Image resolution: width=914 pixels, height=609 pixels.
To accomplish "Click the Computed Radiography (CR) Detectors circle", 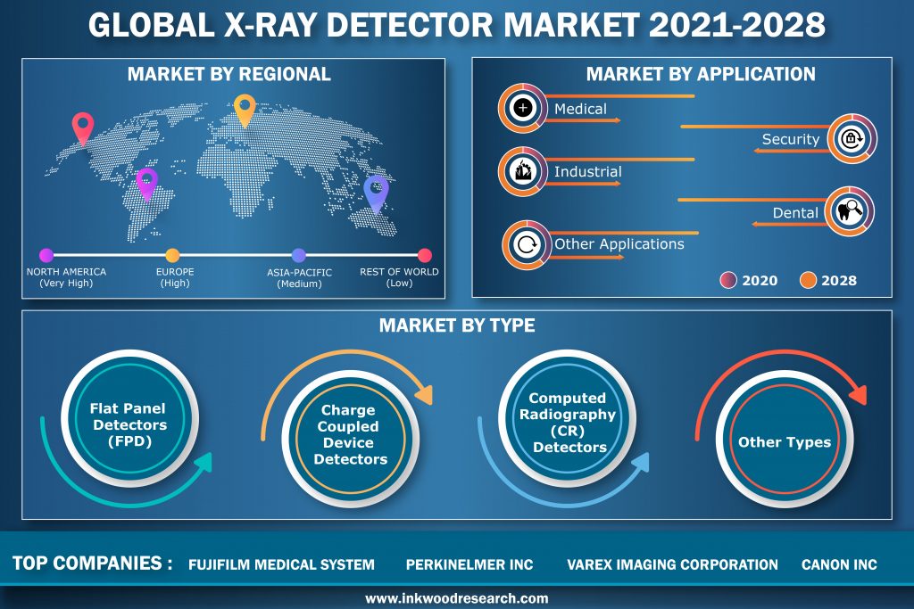I will pyautogui.click(x=568, y=418).
